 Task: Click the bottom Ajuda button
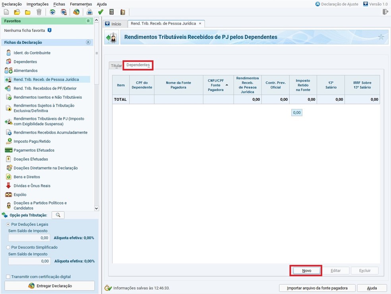(x=372, y=288)
